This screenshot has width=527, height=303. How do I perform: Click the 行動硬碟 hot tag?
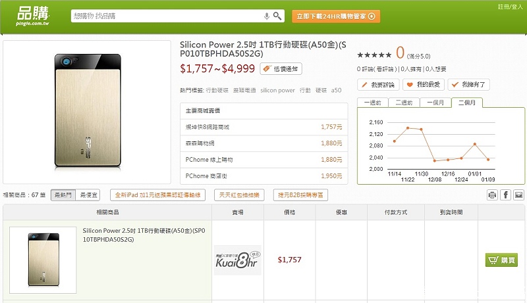point(217,91)
